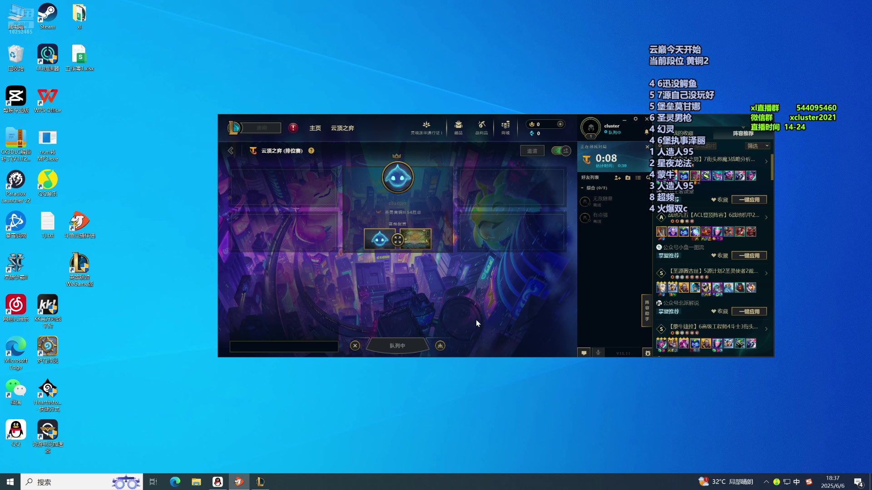Open the Windows Start menu
The height and width of the screenshot is (490, 872).
(x=10, y=482)
